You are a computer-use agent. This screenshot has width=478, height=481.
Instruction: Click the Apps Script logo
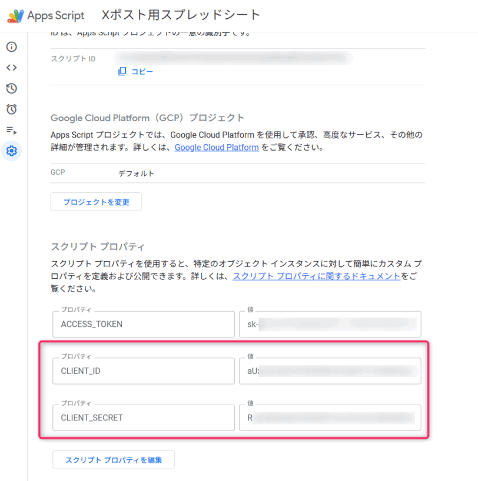coord(15,16)
